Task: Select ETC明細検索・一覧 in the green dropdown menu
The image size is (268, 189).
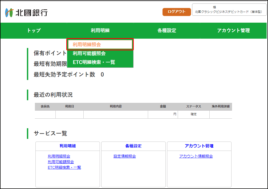Action: tap(94, 62)
